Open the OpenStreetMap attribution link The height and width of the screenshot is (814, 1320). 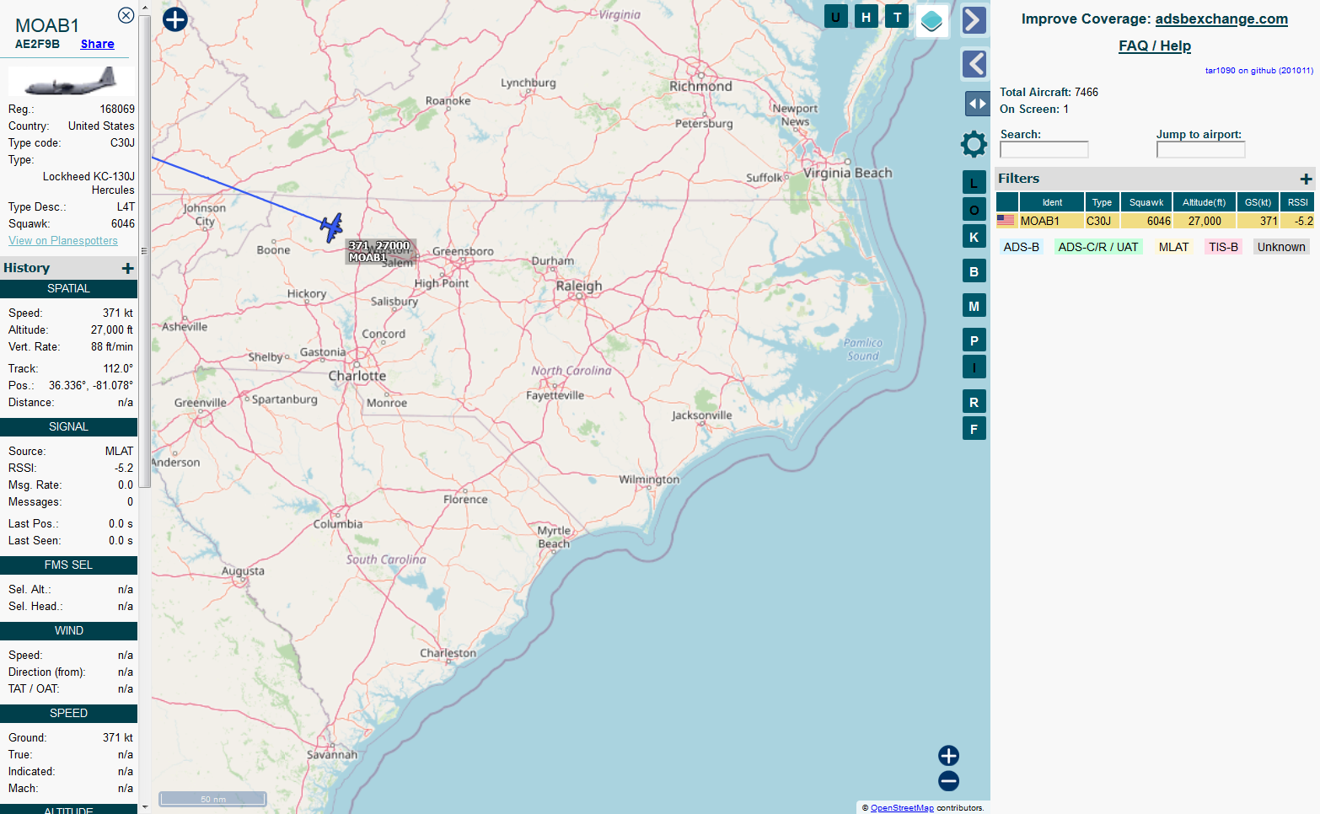(902, 807)
